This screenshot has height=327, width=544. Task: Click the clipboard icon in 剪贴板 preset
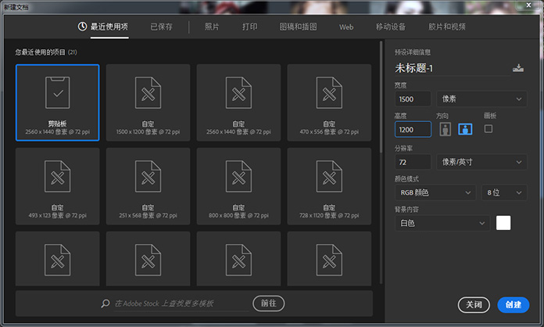(x=58, y=92)
